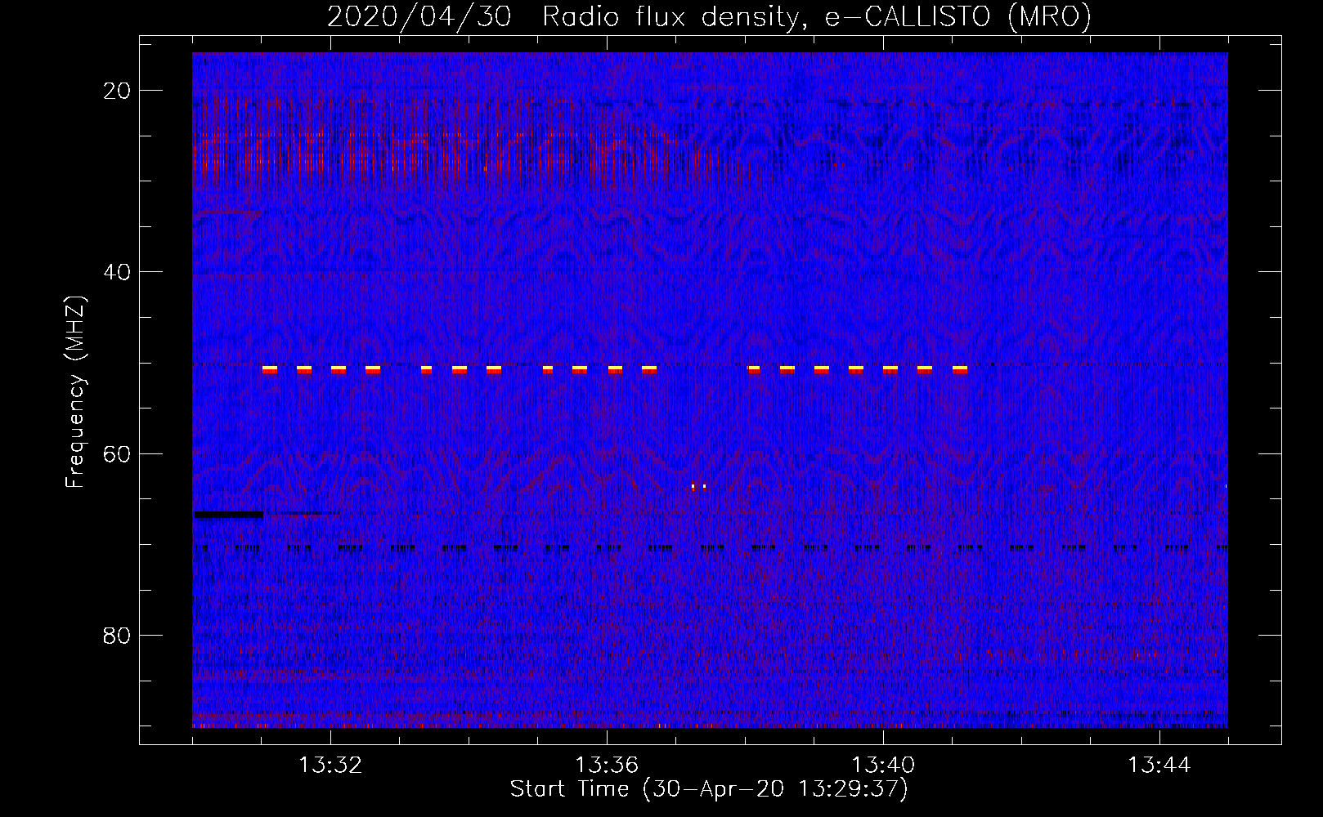The width and height of the screenshot is (1323, 817).
Task: Click the 13:40 time axis label
Action: 883,766
